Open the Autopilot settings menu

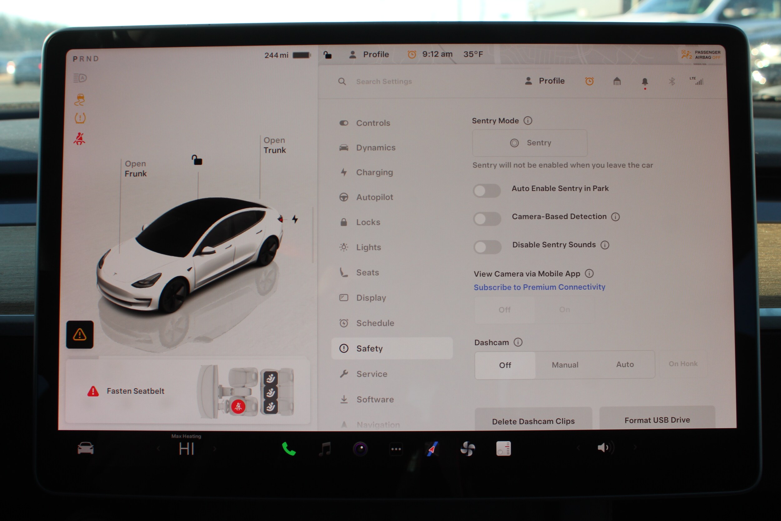tap(374, 197)
